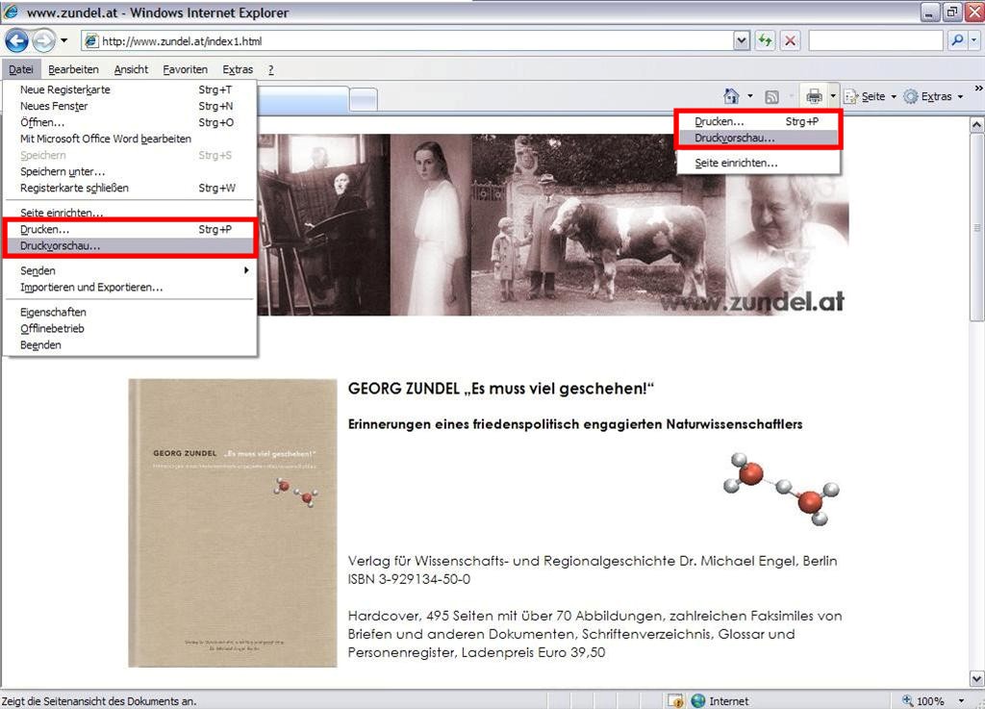Image resolution: width=985 pixels, height=709 pixels.
Task: Click the large molecule graphic beside the text
Action: 781,489
